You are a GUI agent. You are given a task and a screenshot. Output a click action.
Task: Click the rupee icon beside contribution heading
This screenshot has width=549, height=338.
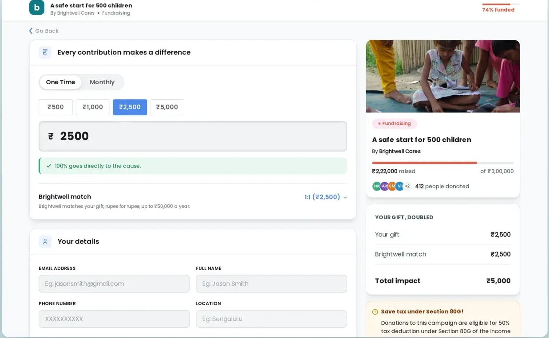(x=45, y=52)
